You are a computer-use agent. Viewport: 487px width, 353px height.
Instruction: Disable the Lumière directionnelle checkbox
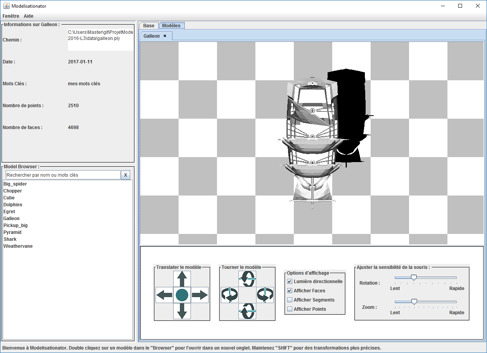(290, 282)
